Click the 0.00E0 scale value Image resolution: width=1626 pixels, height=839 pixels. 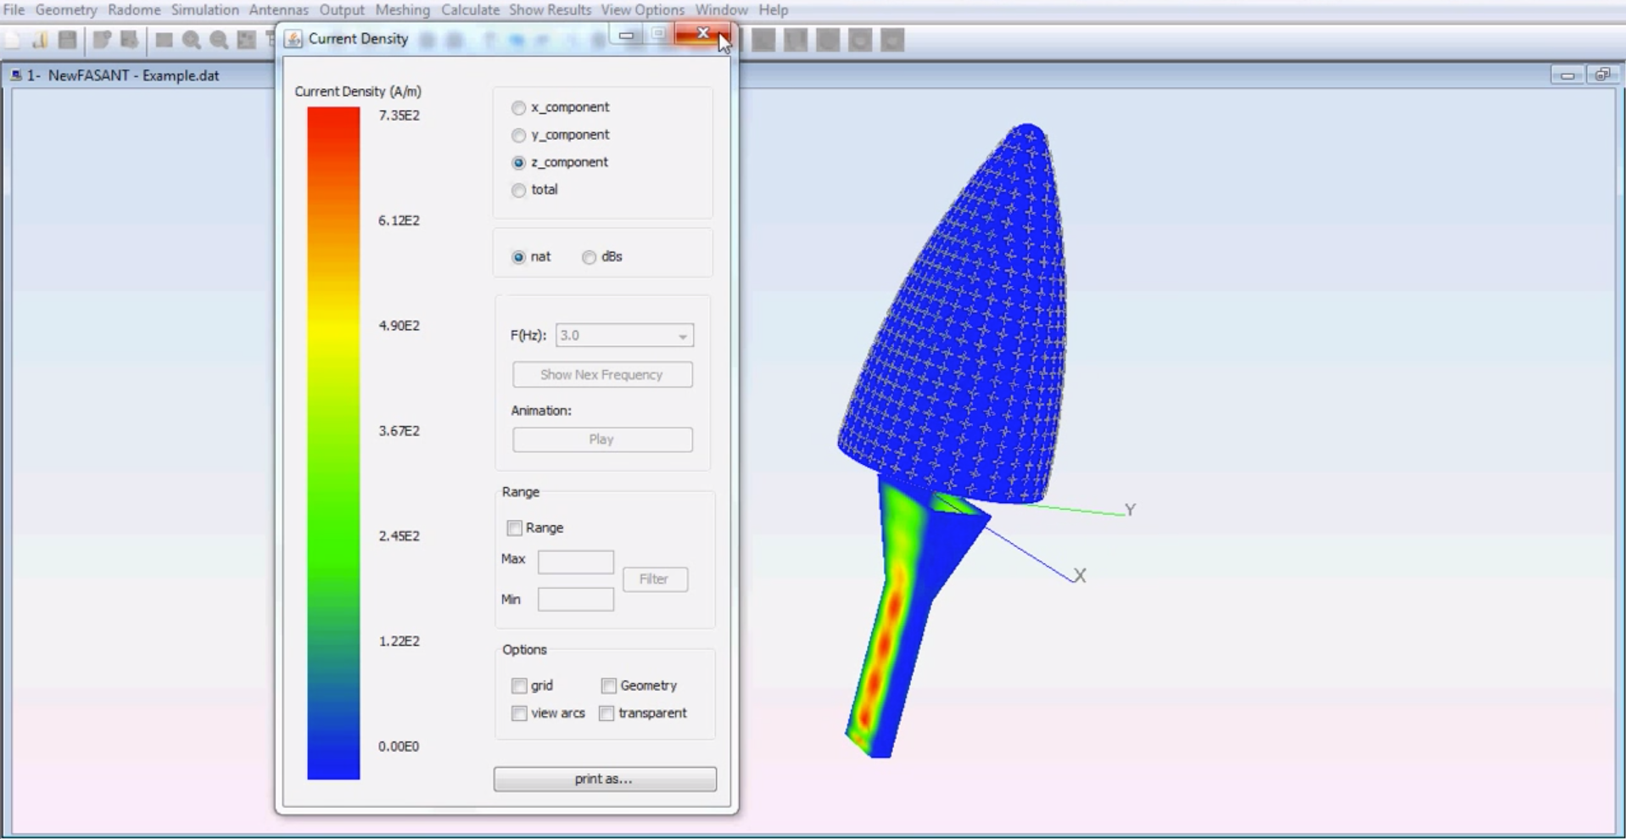click(x=400, y=747)
